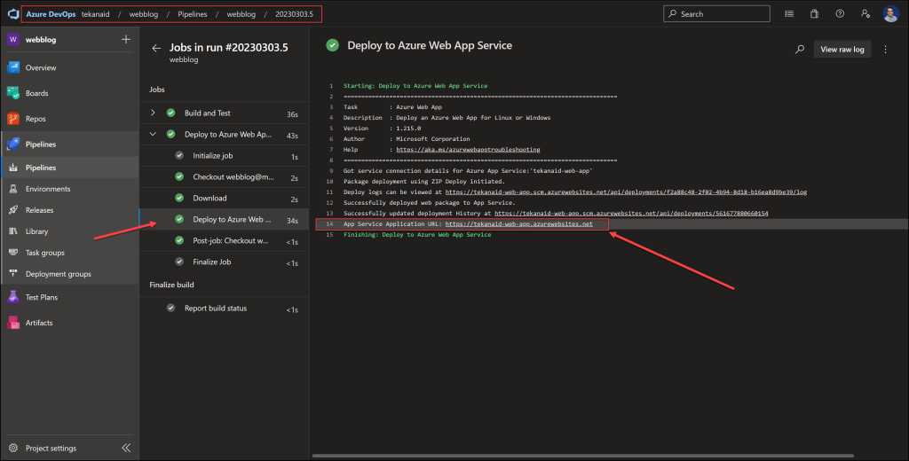Go back using the arrow beside Jobs in run
The height and width of the screenshot is (461, 909).
tap(156, 48)
